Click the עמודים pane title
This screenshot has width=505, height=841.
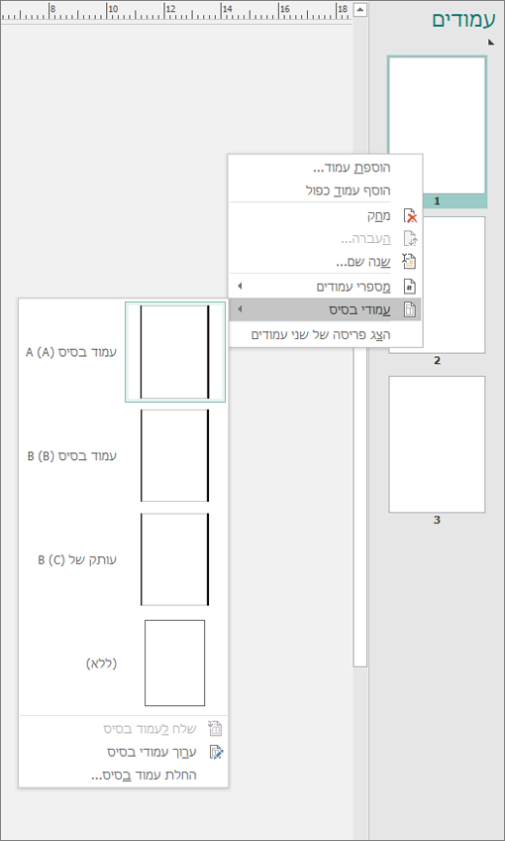pos(463,21)
